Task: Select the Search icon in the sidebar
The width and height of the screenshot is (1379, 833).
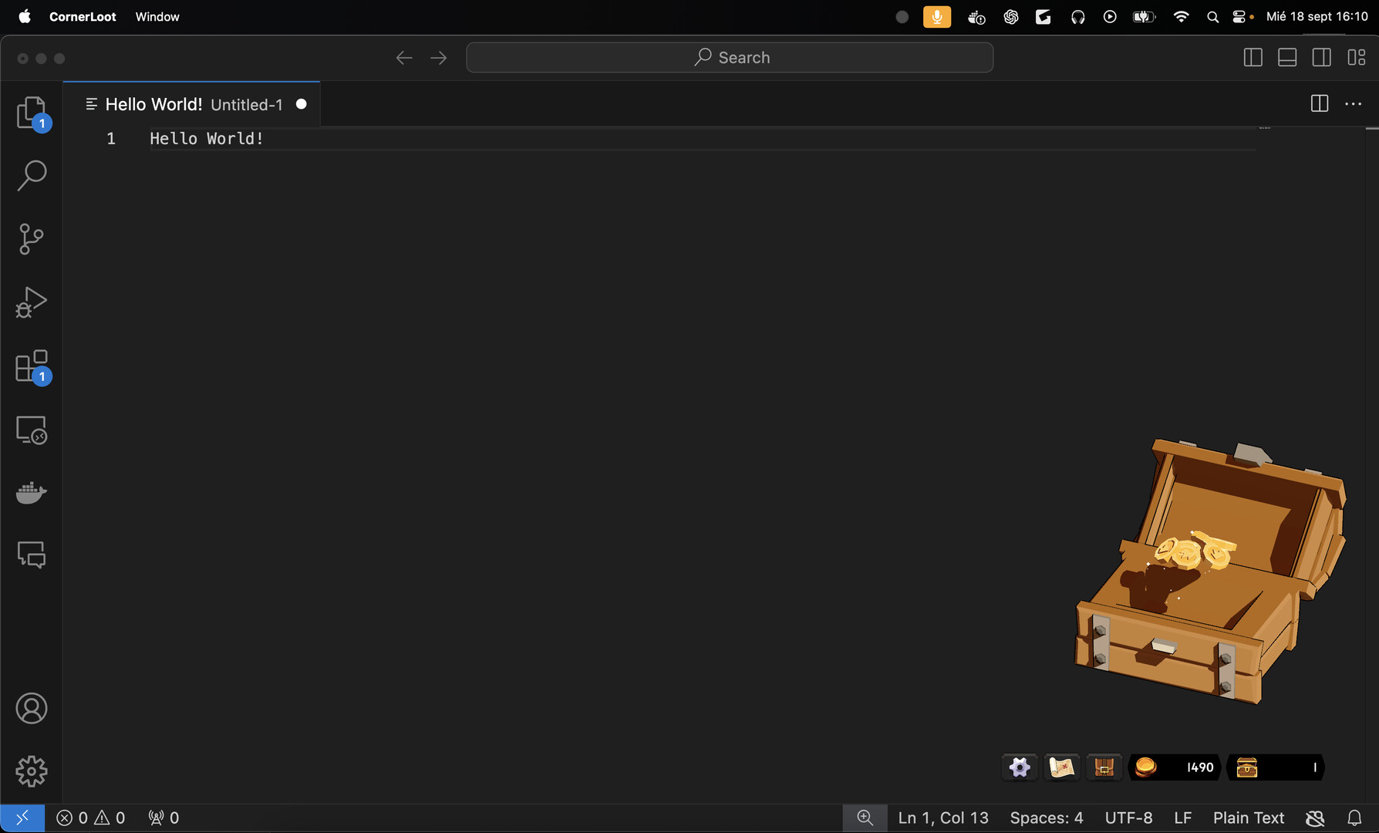Action: pos(32,175)
